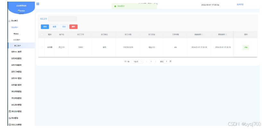267x129 pixels.
Task: Click the red 删除 delete button
Action: coord(73,27)
